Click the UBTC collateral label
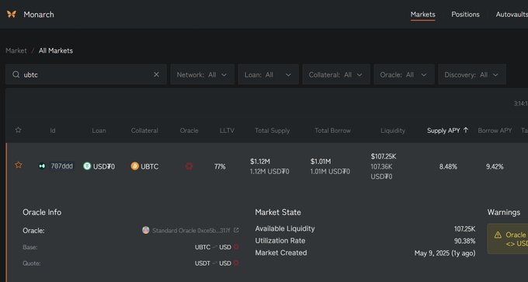Image resolution: width=528 pixels, height=282 pixels. [150, 166]
